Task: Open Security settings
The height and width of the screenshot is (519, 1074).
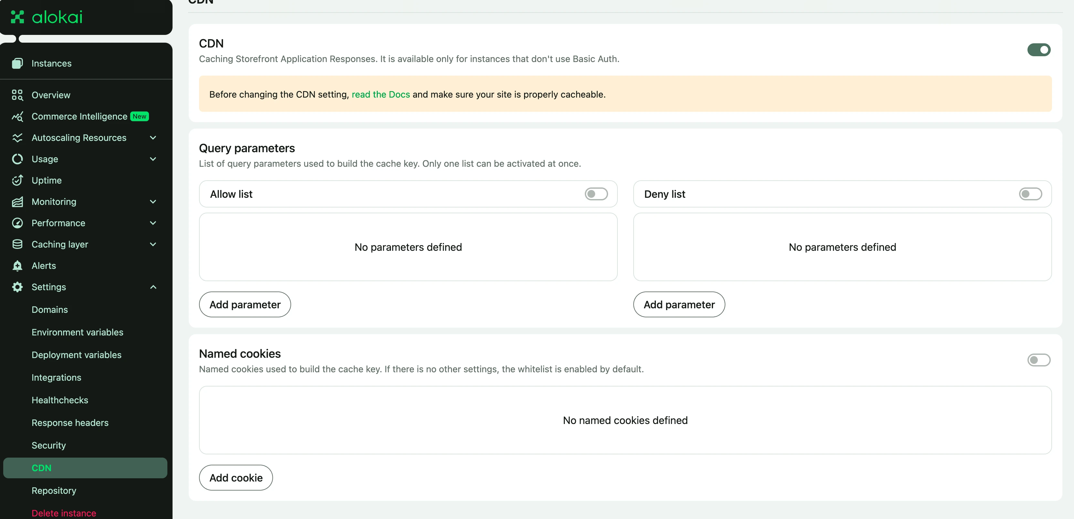Action: point(48,445)
